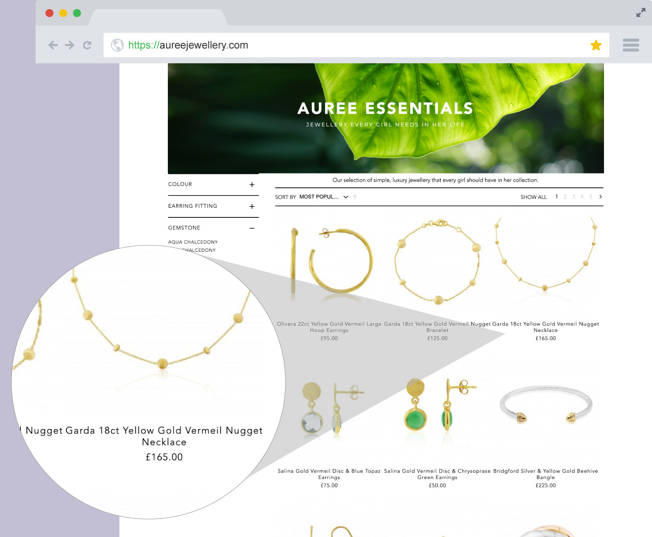Toggle sort direction arrow icon
The height and width of the screenshot is (537, 652).
pyautogui.click(x=355, y=197)
